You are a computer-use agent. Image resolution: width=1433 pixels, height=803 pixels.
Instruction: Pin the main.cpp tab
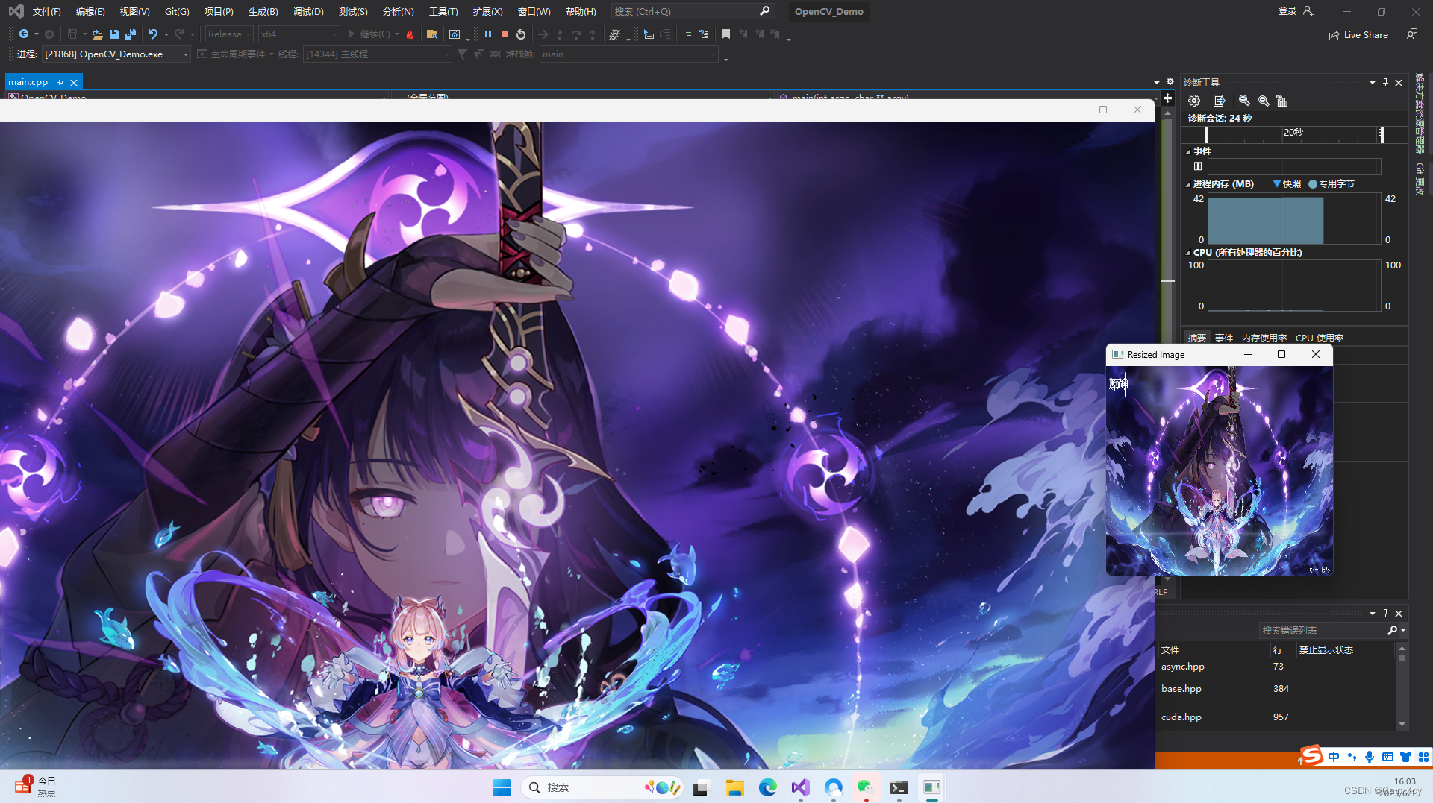click(x=60, y=82)
